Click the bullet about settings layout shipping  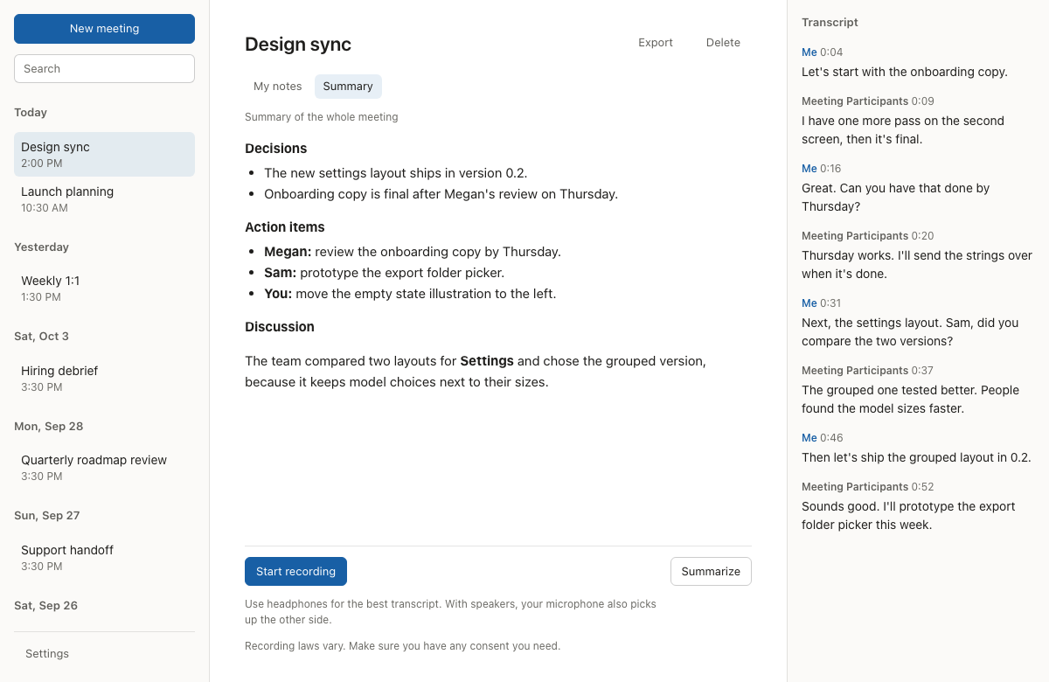pyautogui.click(x=396, y=173)
